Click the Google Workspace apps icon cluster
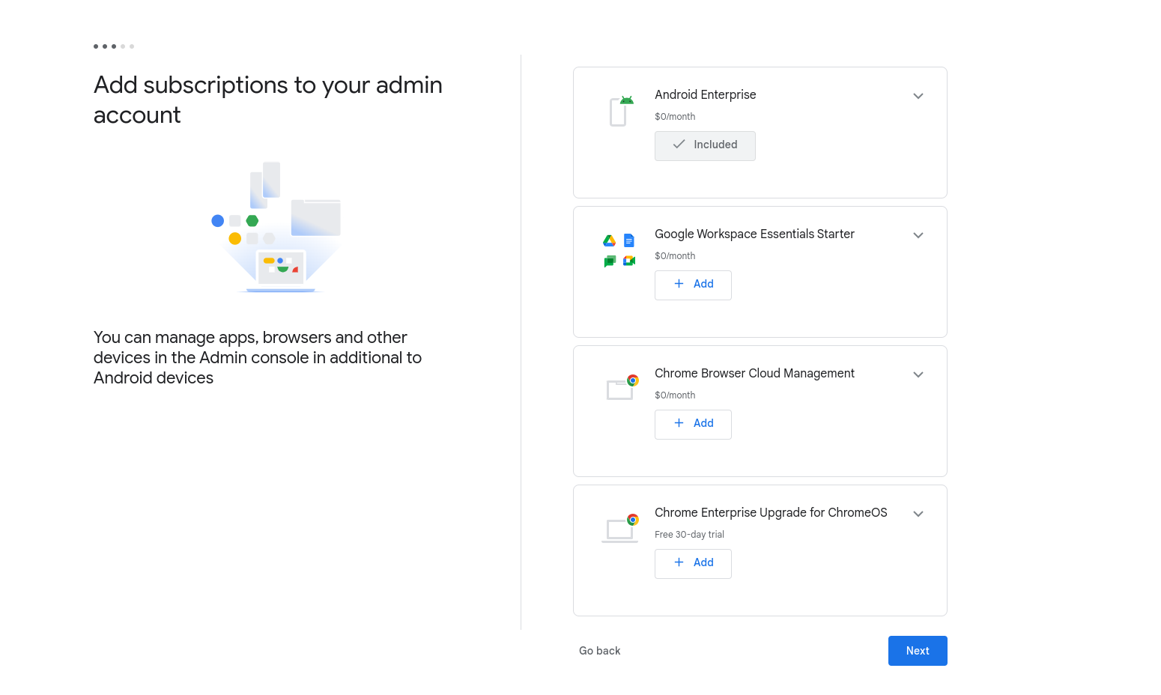This screenshot has width=1161, height=695. tap(619, 250)
